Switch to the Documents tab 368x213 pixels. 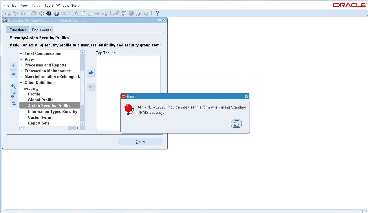point(41,30)
